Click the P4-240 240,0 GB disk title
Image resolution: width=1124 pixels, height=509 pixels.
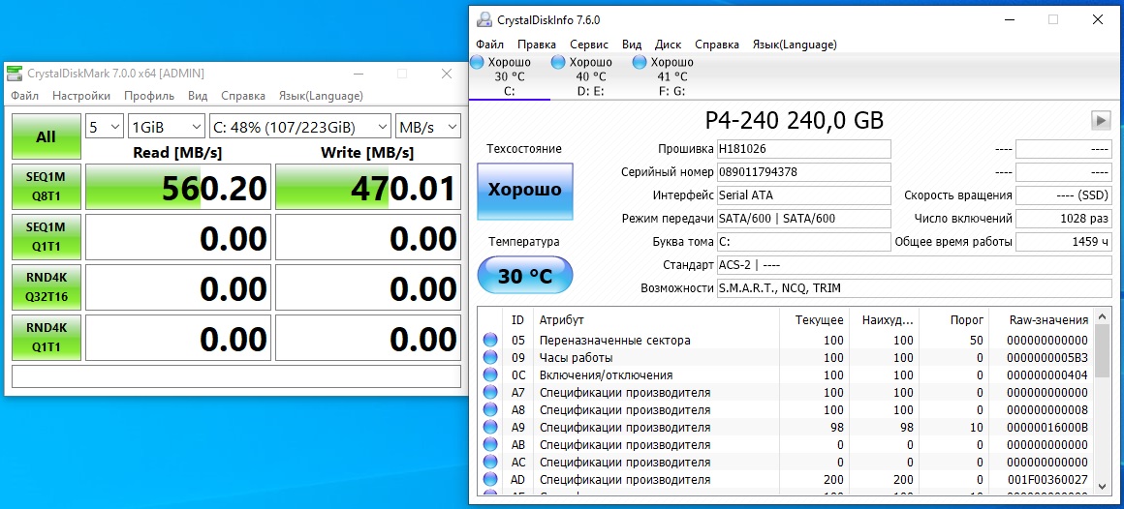coord(795,120)
